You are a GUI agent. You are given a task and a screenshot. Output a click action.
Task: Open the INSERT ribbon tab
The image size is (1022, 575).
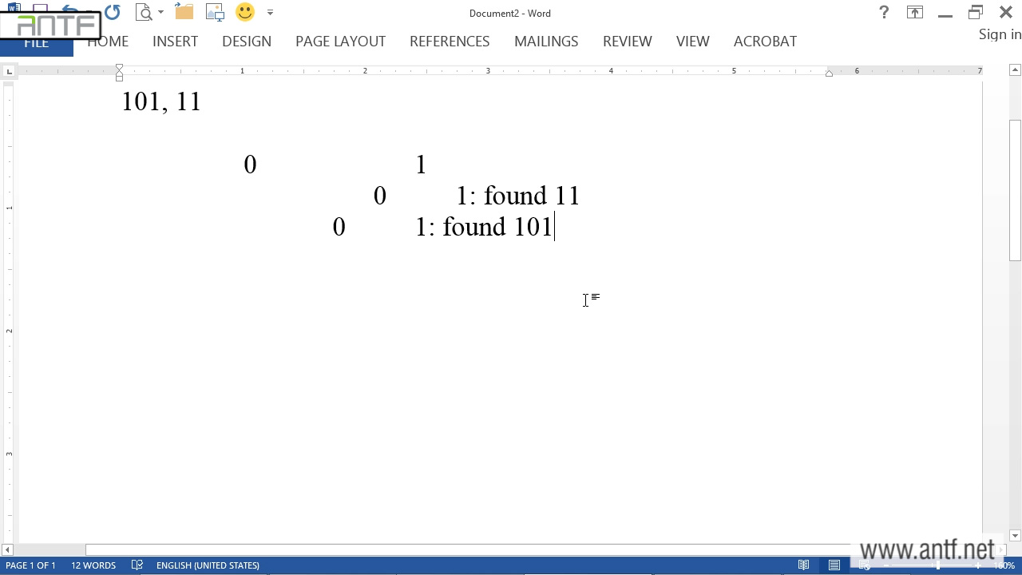click(175, 42)
